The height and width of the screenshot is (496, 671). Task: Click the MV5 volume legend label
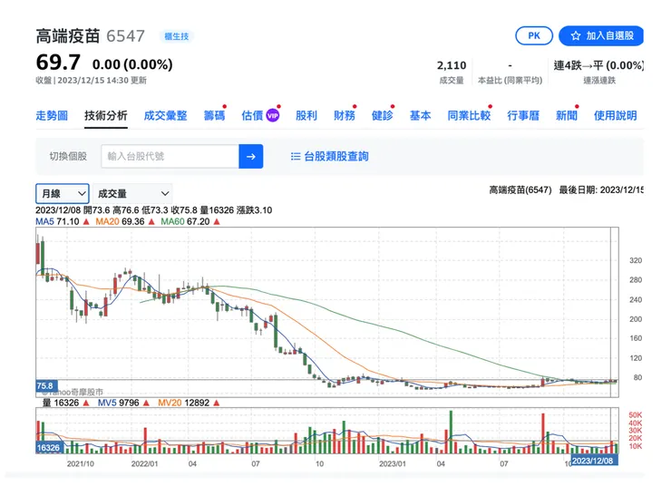tap(107, 403)
